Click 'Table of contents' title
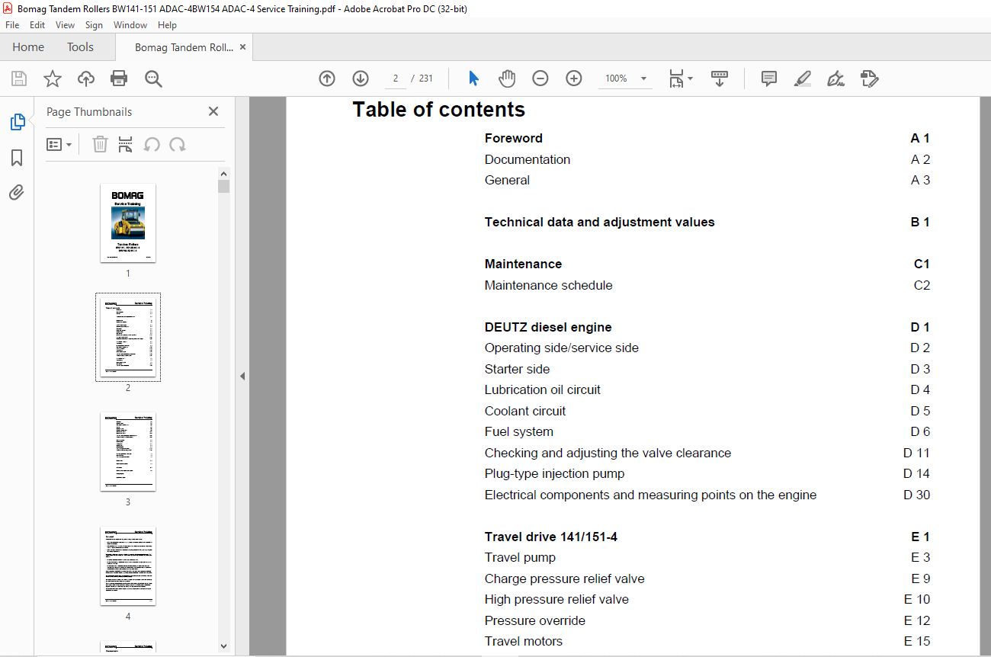The width and height of the screenshot is (991, 657). click(x=439, y=110)
